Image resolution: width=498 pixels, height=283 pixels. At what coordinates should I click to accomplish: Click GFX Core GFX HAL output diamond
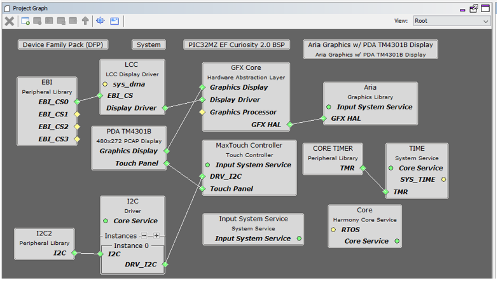point(289,125)
